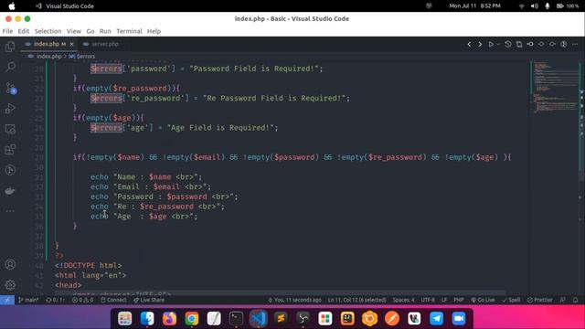This screenshot has width=585, height=329.
Task: Select PHP language mode in status bar
Action: coord(459,300)
